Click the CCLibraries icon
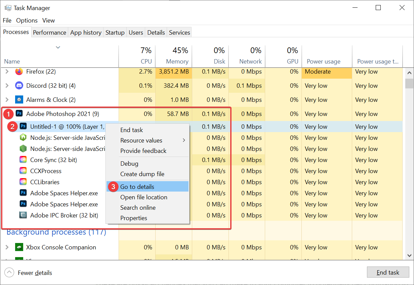This screenshot has height=285, width=414. click(x=23, y=182)
